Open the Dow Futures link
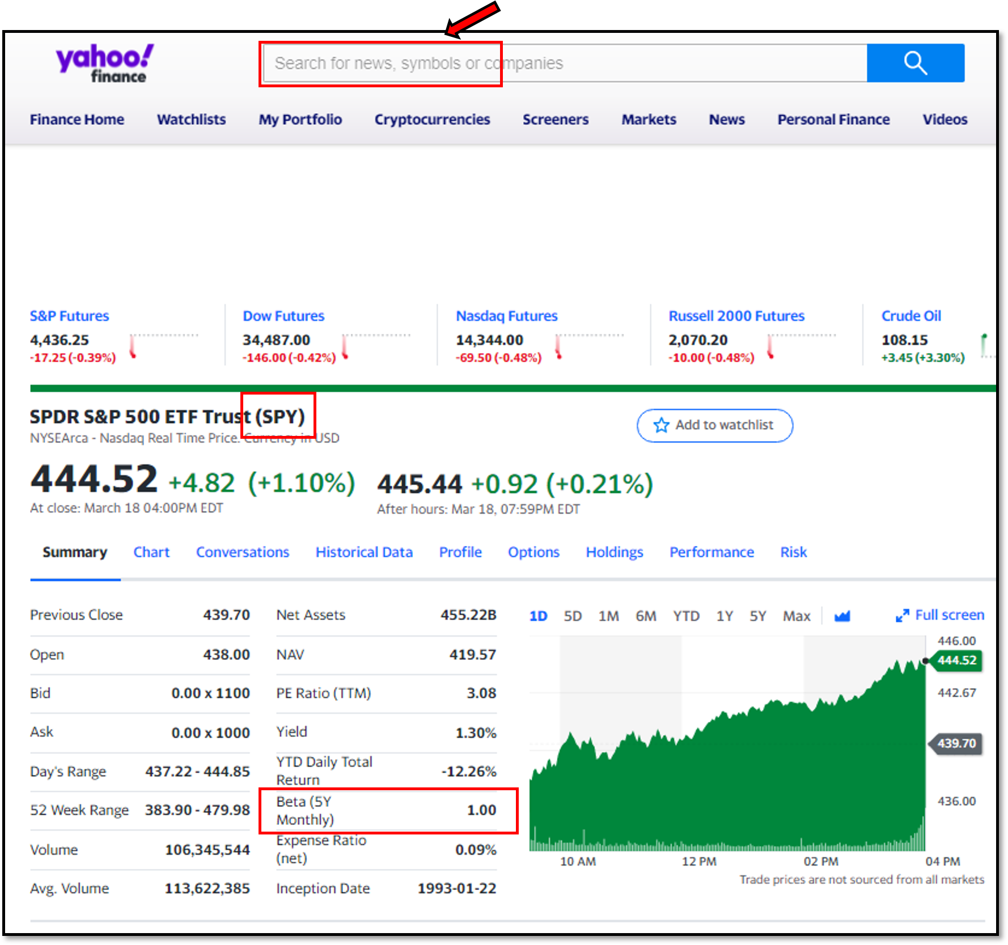 click(283, 316)
